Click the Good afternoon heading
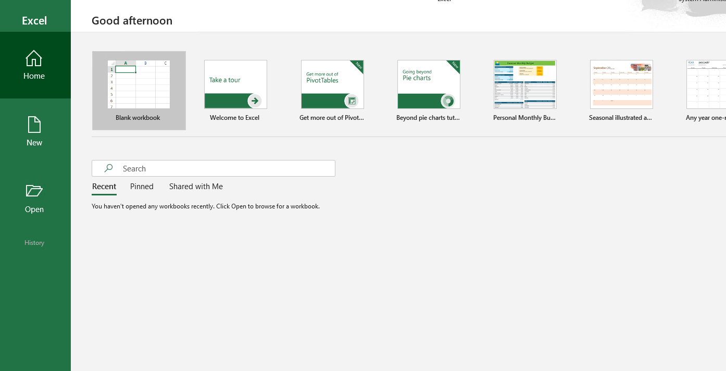 [132, 21]
